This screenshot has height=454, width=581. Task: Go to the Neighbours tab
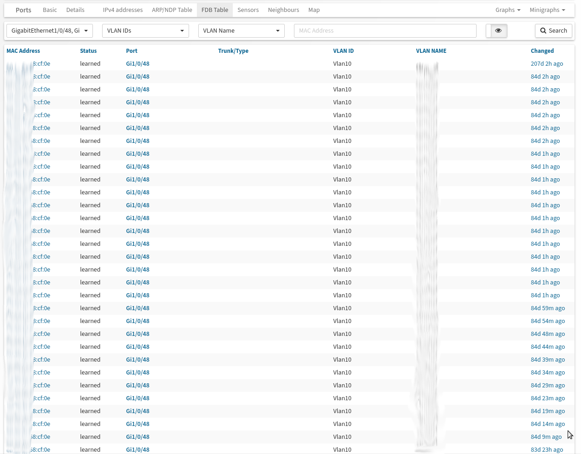[283, 10]
